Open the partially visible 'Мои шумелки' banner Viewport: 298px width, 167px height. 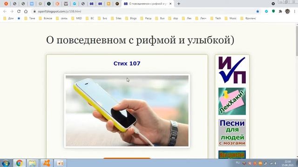[232, 154]
